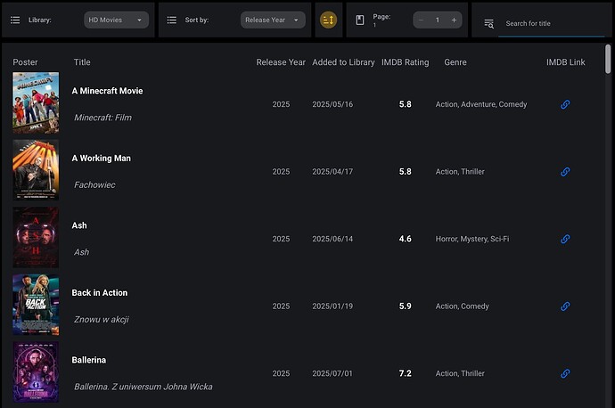This screenshot has height=408, width=615.
Task: Click the search list icon
Action: 488,23
